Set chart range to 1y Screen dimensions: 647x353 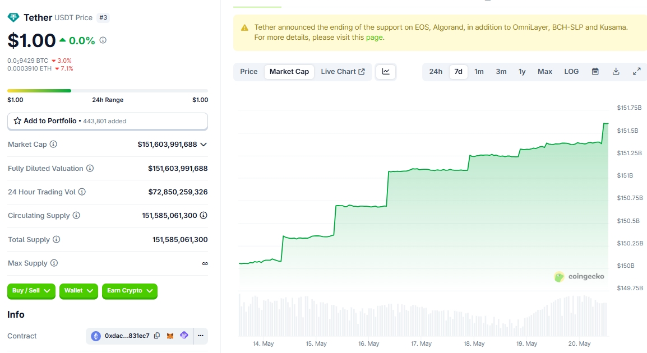(522, 71)
